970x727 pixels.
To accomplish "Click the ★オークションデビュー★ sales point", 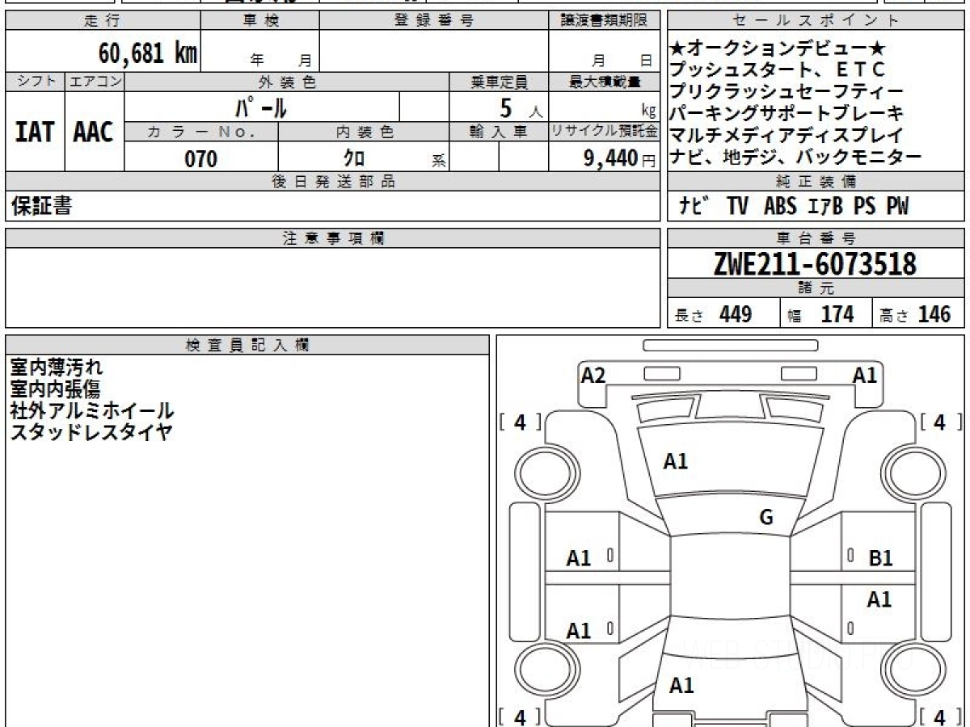I will tap(778, 48).
